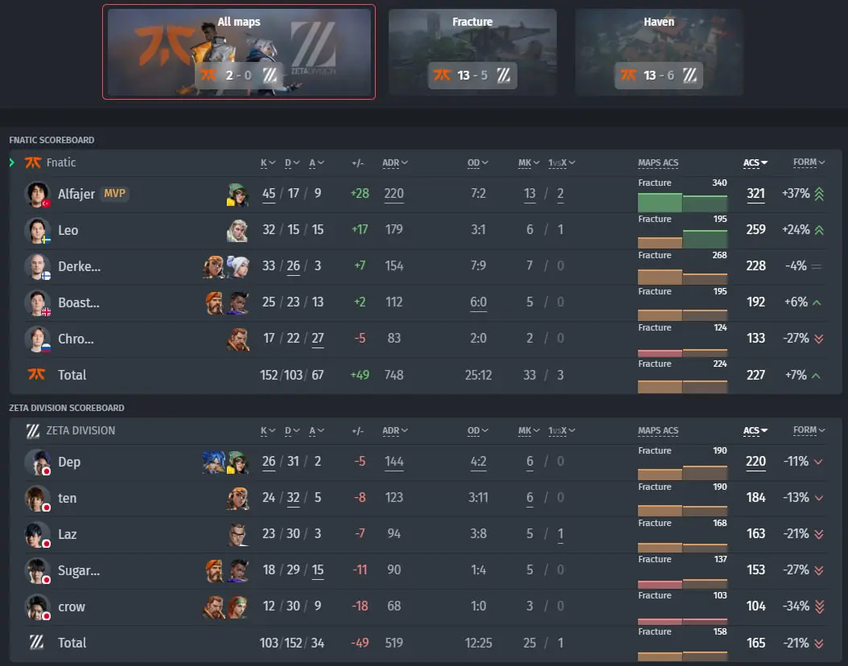The width and height of the screenshot is (848, 666).
Task: Open Dep's player profile name
Action: [69, 462]
